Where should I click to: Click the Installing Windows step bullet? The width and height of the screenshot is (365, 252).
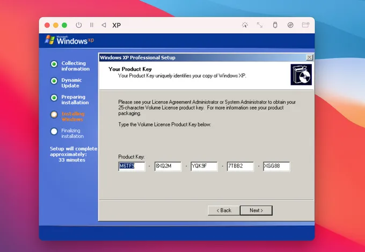pos(54,114)
